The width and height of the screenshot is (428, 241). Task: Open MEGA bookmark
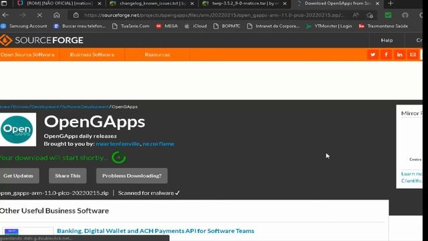(167, 26)
